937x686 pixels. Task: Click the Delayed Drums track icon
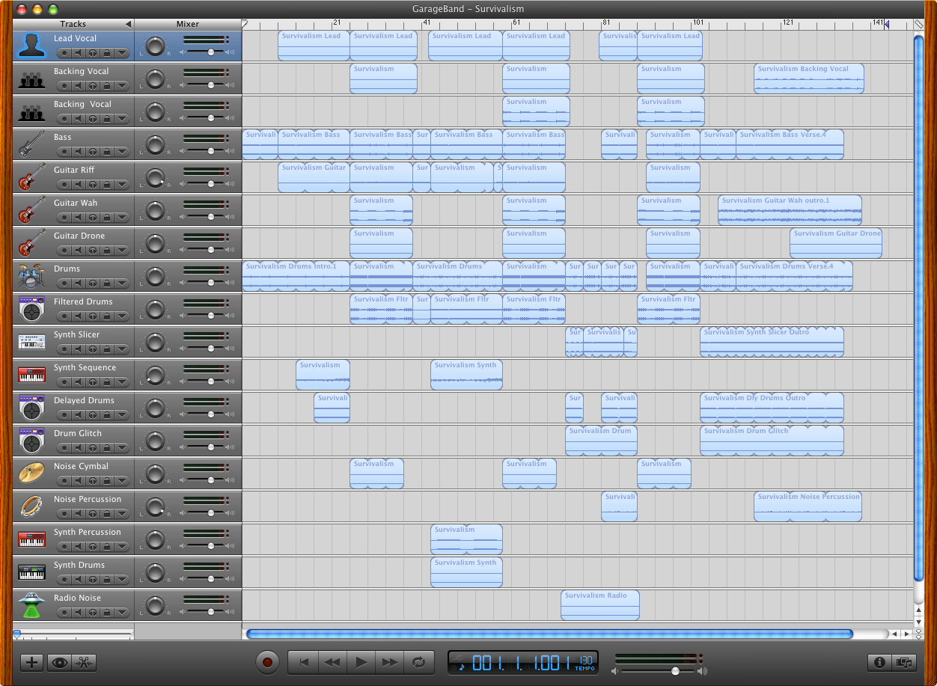pos(31,408)
